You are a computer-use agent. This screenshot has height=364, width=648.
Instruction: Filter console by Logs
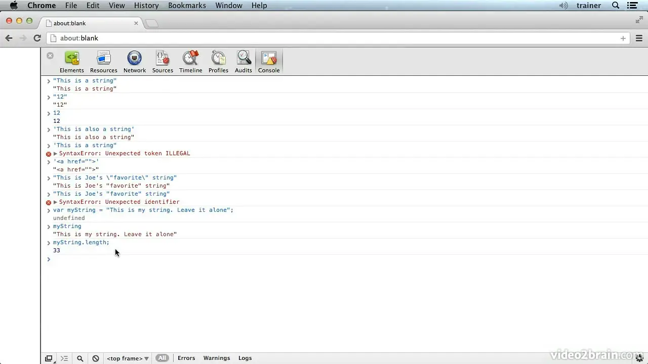click(x=245, y=358)
